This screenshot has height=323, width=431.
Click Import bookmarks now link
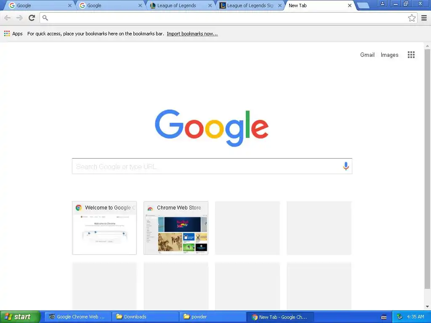click(x=192, y=34)
